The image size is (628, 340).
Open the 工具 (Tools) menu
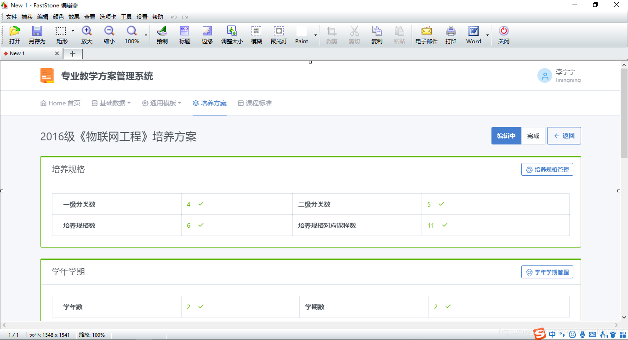coord(126,17)
